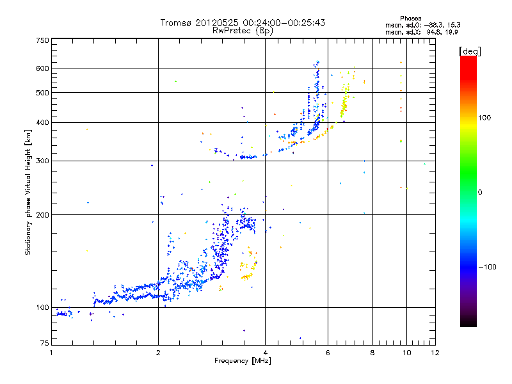The width and height of the screenshot is (512, 384).
Task: Click the plot title 'Tromsø 20120525 00:24:00-00:25:43'
Action: pyautogui.click(x=243, y=22)
